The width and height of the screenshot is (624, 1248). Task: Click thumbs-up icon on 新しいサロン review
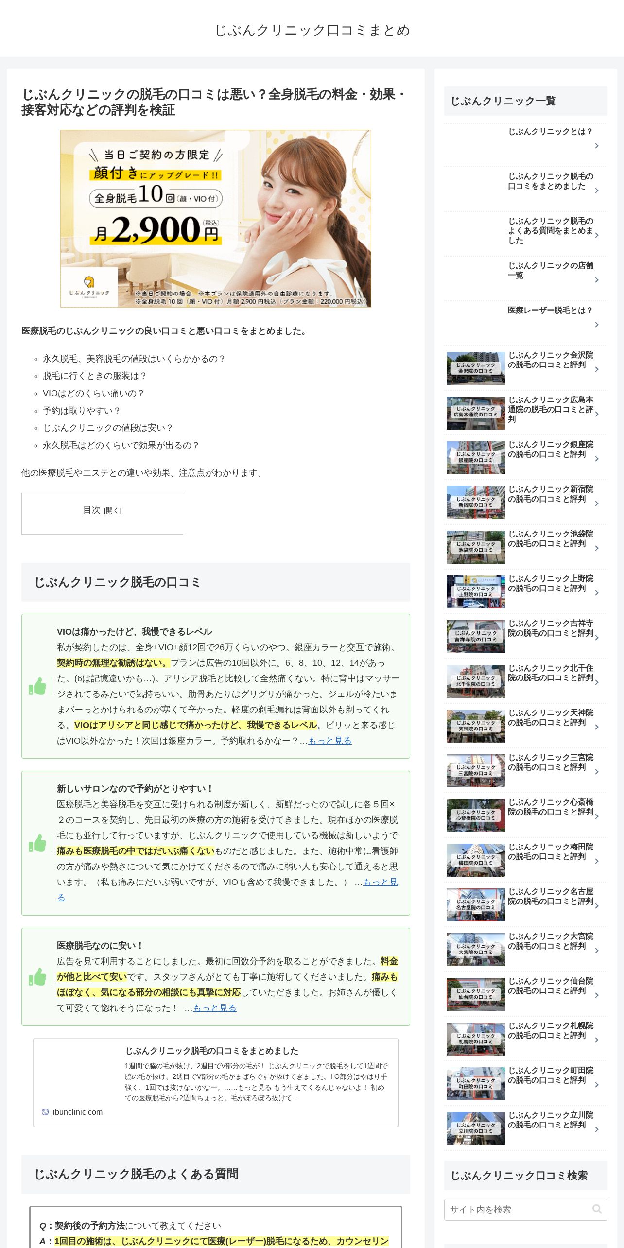[37, 843]
